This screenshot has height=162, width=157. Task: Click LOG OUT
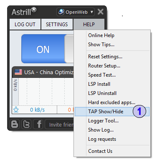click(x=25, y=25)
